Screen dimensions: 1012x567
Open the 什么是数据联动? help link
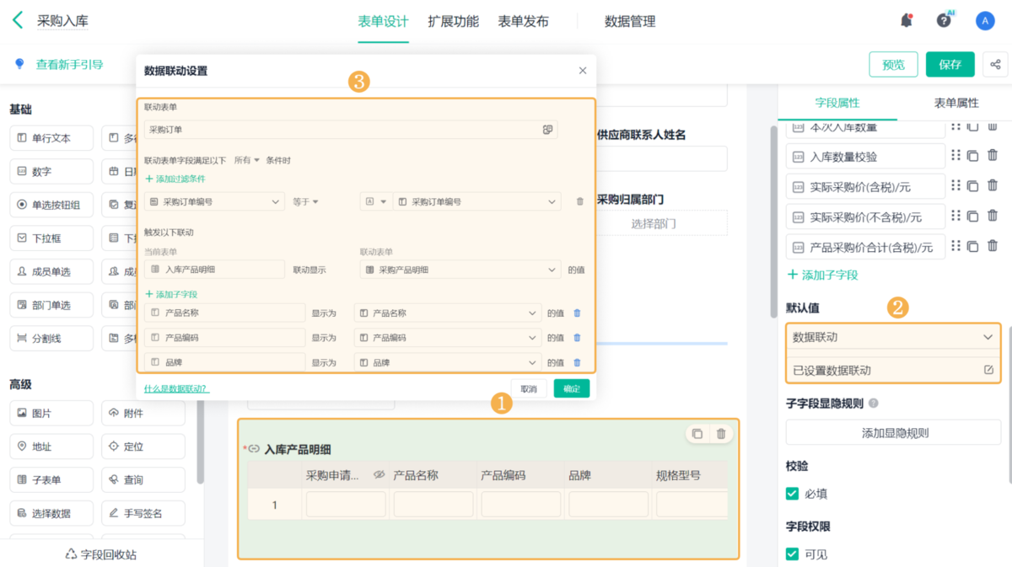pos(176,388)
